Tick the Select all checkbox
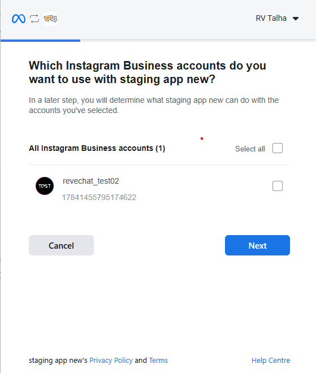This screenshot has height=373, width=316. click(x=278, y=148)
